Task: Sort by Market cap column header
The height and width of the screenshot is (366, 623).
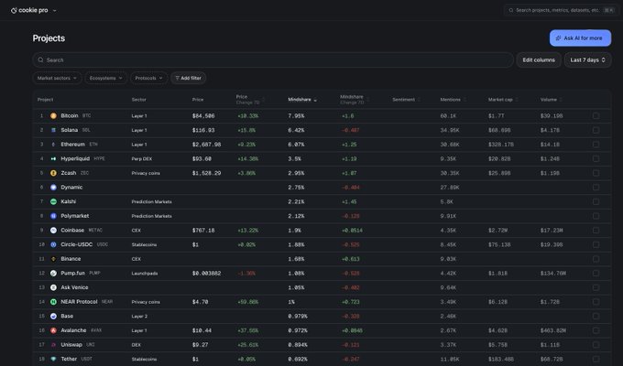Action: 503,100
